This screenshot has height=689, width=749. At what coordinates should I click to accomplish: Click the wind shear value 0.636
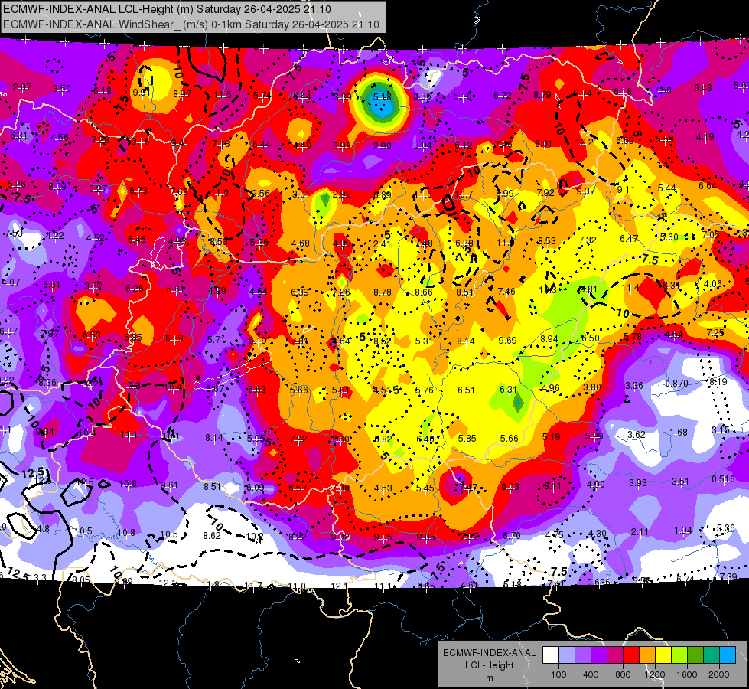pyautogui.click(x=598, y=582)
